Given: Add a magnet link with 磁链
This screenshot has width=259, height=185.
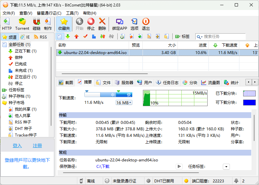Looking at the screenshot, I should pyautogui.click(x=37, y=24).
